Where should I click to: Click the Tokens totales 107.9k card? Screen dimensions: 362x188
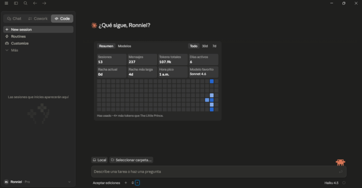tap(173, 59)
